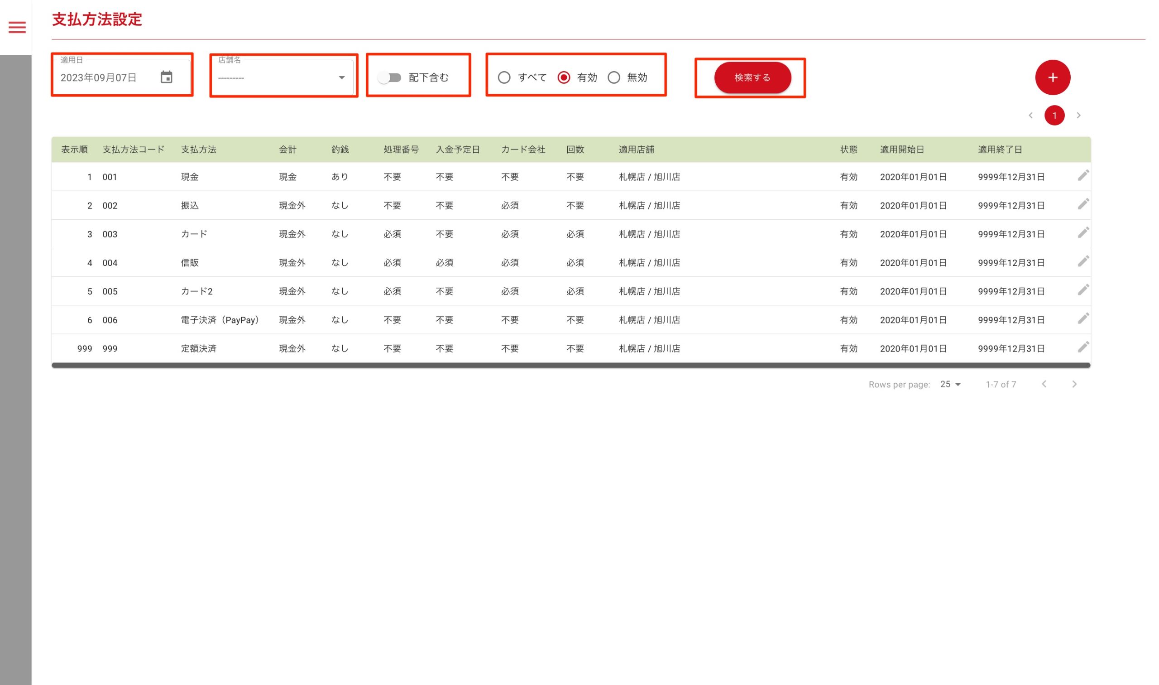Edit the 振込 payment method row

(x=1082, y=204)
